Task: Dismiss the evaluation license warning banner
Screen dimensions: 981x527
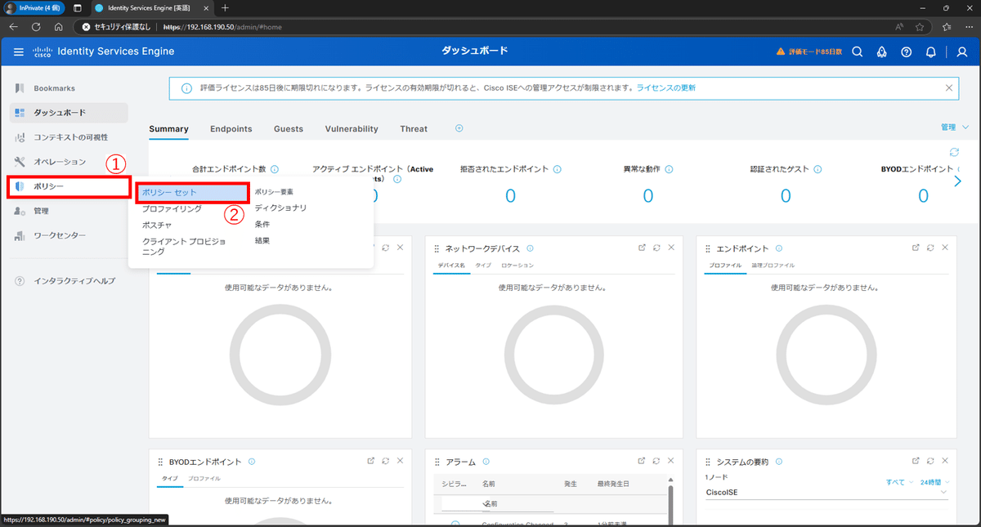Action: 948,87
